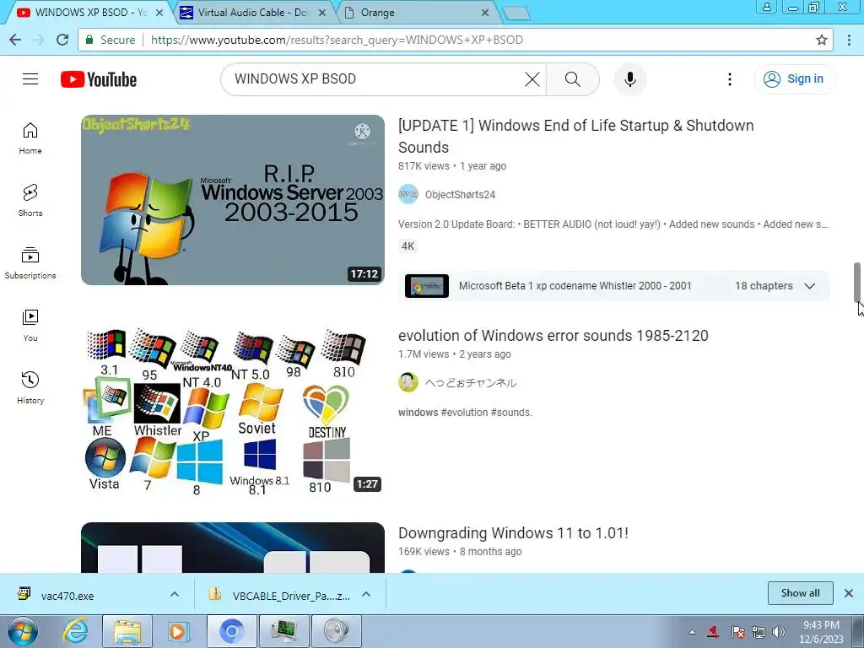Reload the page
The height and width of the screenshot is (648, 864).
(x=62, y=40)
